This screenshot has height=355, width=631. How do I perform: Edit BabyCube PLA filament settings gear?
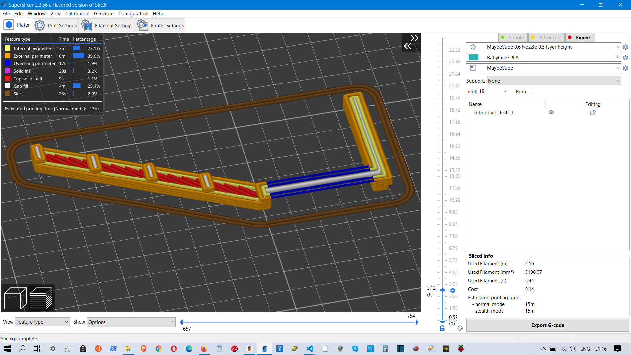625,58
